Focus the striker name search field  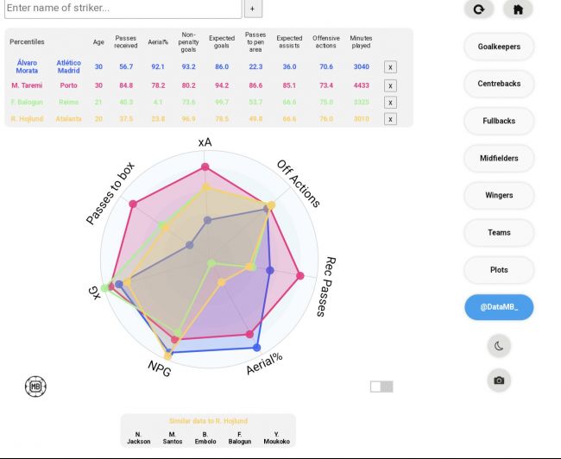tap(123, 9)
